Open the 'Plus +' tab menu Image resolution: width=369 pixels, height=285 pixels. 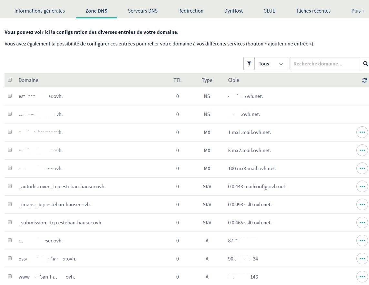(358, 11)
